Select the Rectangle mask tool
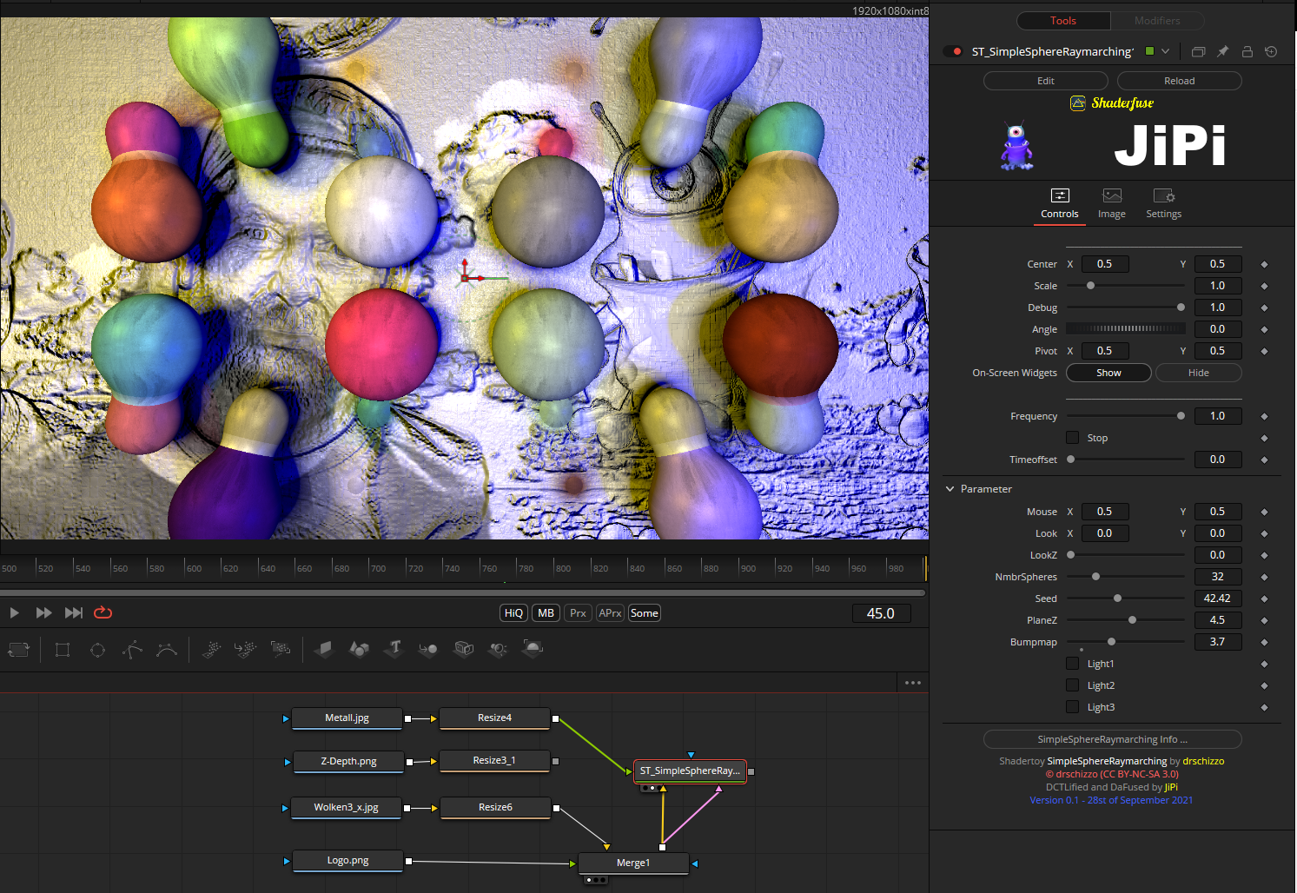This screenshot has height=893, width=1297. click(x=63, y=649)
